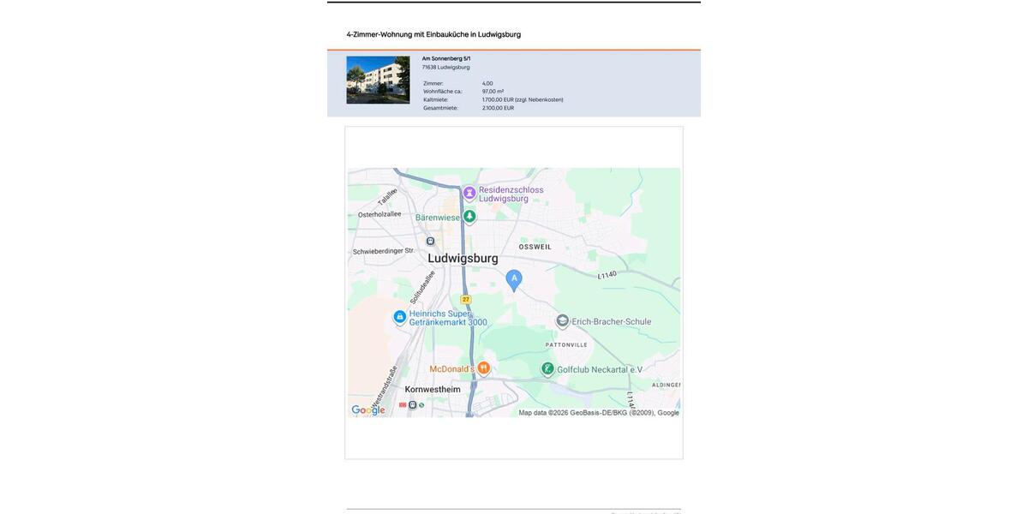Click the Erich-Bracher-Schule school pin
1028x514 pixels.
pyautogui.click(x=562, y=321)
